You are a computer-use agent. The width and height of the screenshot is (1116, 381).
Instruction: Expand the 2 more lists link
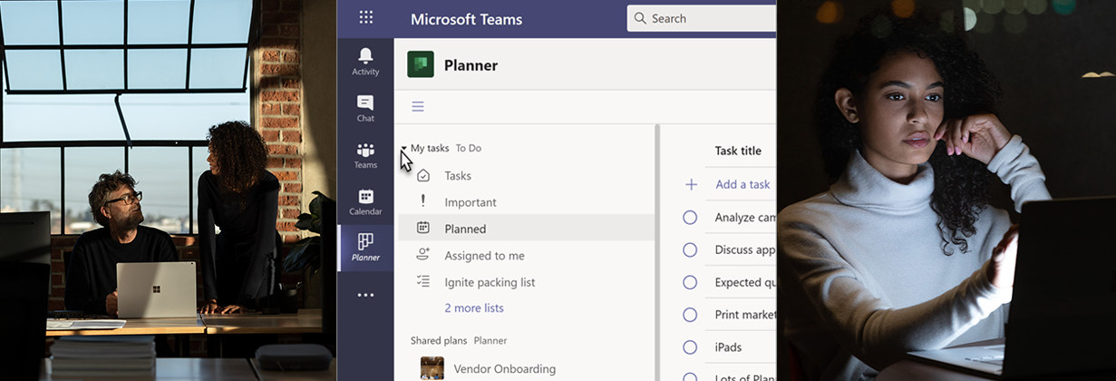pos(474,308)
